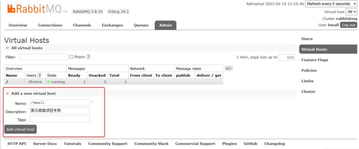Screen dimensions: 359x149
Task: Open the Community Support link
Action: coord(108,144)
